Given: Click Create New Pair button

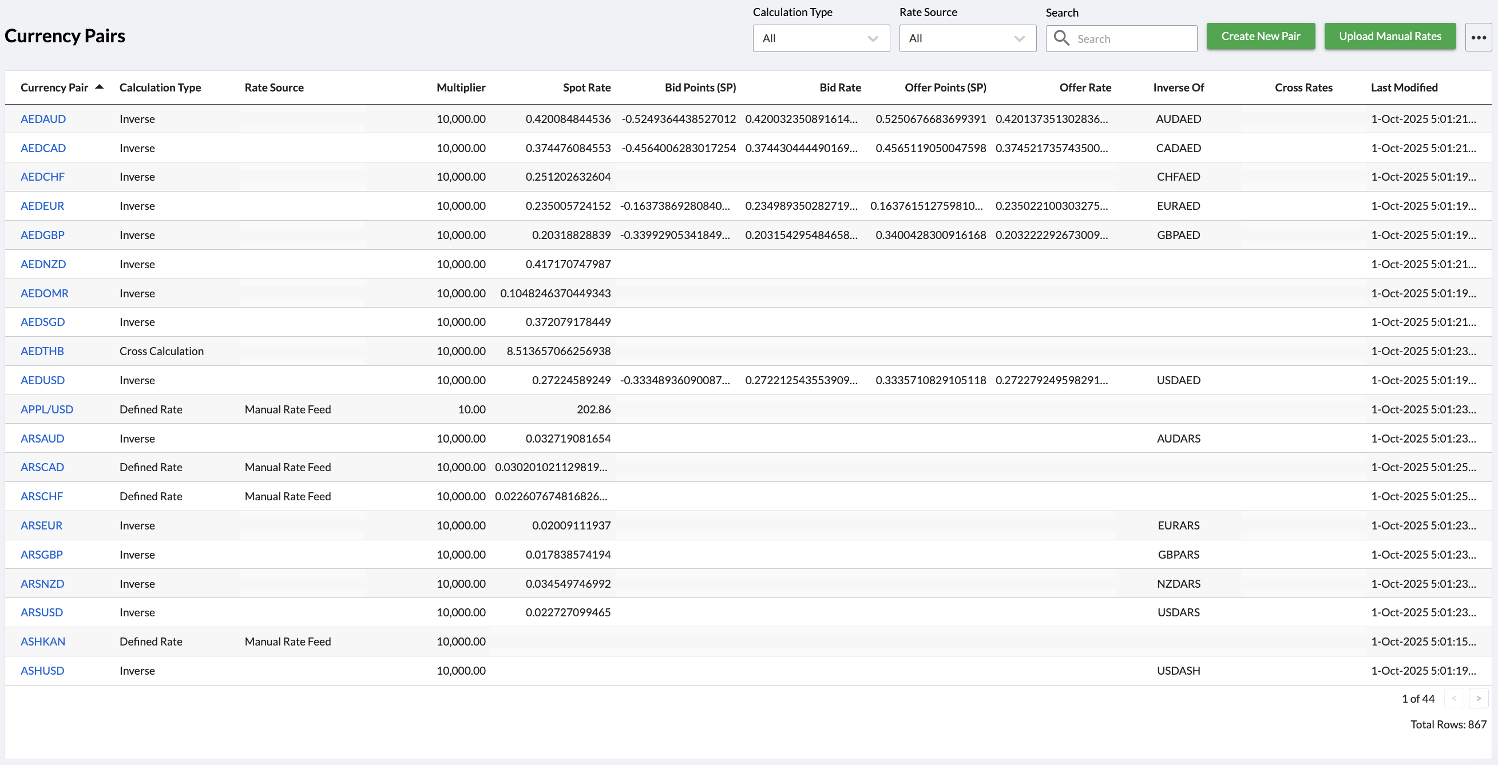Looking at the screenshot, I should click(x=1260, y=37).
